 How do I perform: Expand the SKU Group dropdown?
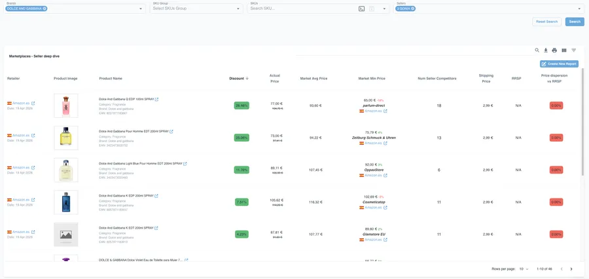coord(238,9)
